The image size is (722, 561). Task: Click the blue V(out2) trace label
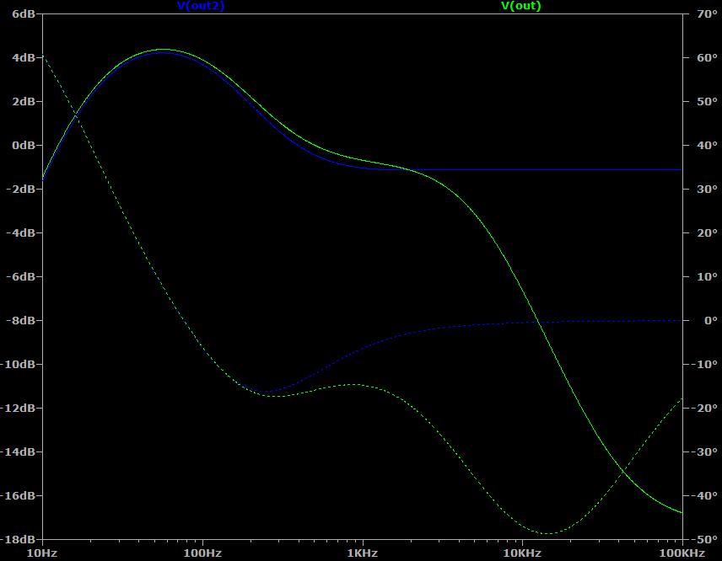(x=201, y=6)
